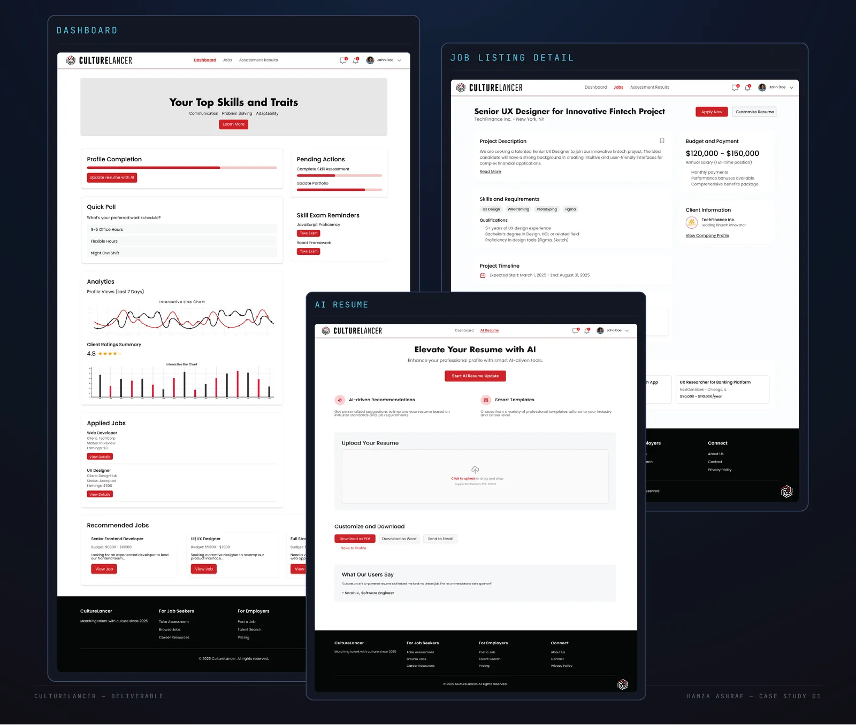Image resolution: width=856 pixels, height=725 pixels.
Task: Click cloud upload icon in resume dropzone
Action: pos(475,470)
